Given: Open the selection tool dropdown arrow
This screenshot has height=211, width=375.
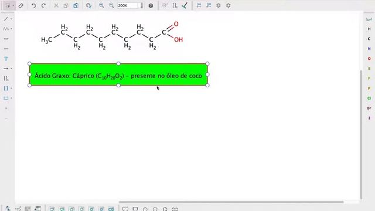Looking at the screenshot, I should point(13,6).
